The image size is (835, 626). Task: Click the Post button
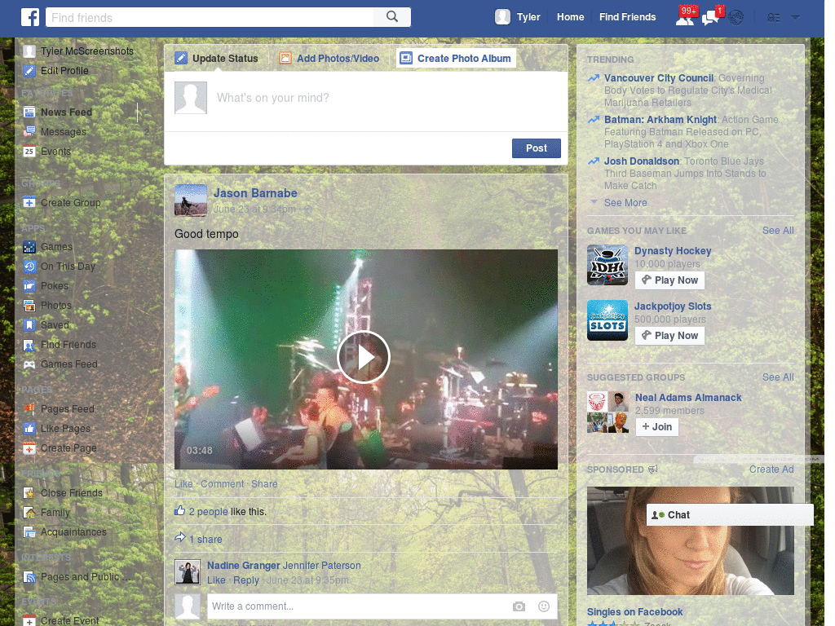point(536,148)
